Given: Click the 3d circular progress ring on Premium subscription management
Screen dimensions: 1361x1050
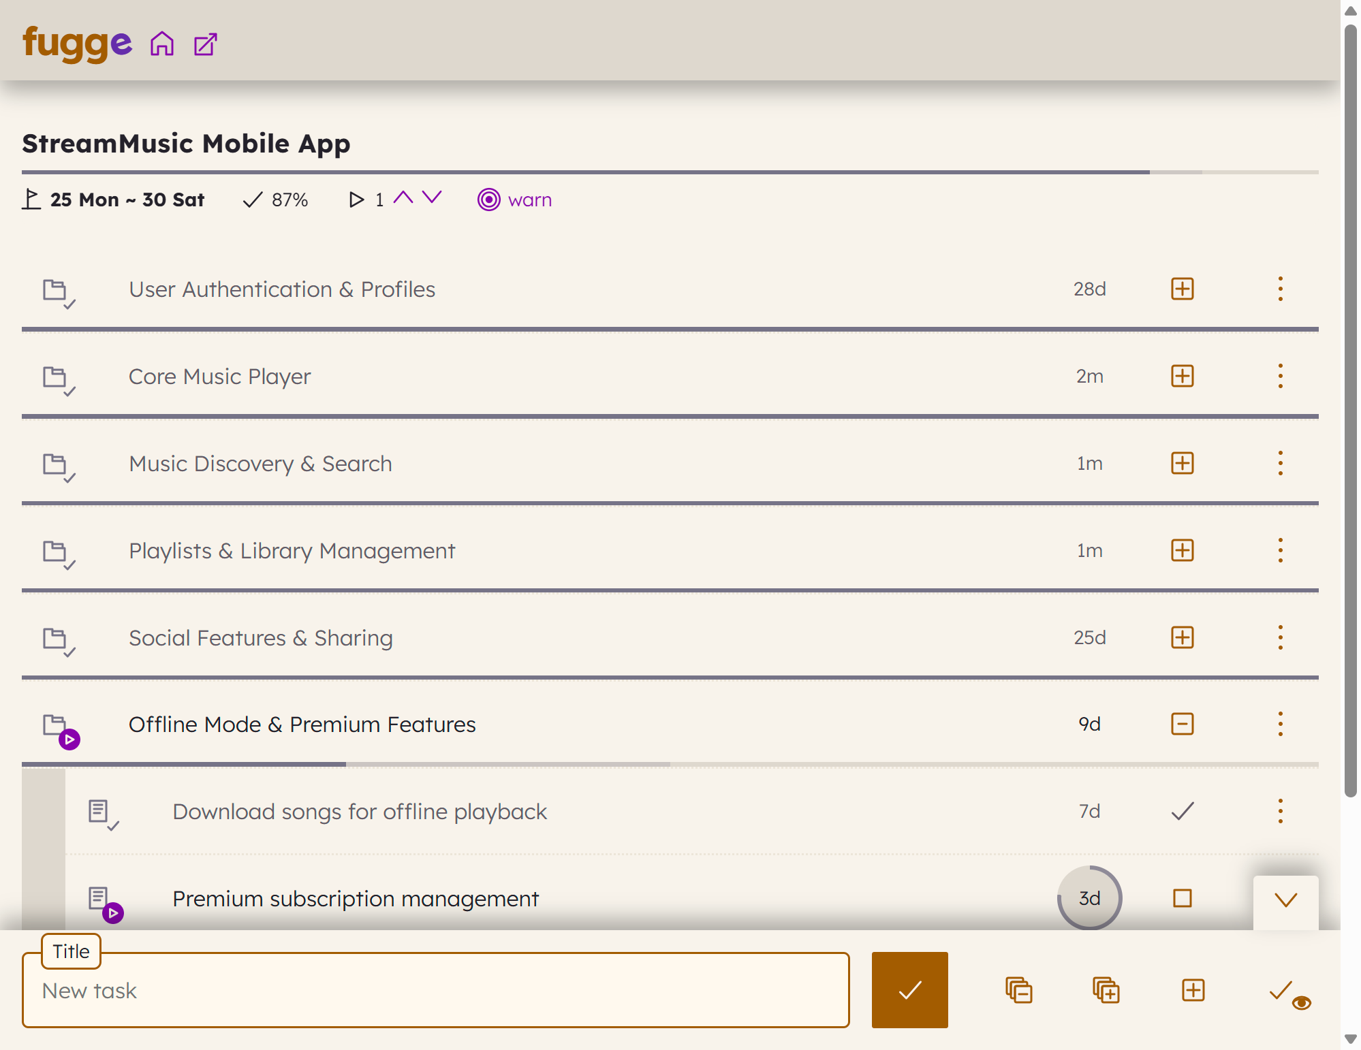Looking at the screenshot, I should [1089, 898].
